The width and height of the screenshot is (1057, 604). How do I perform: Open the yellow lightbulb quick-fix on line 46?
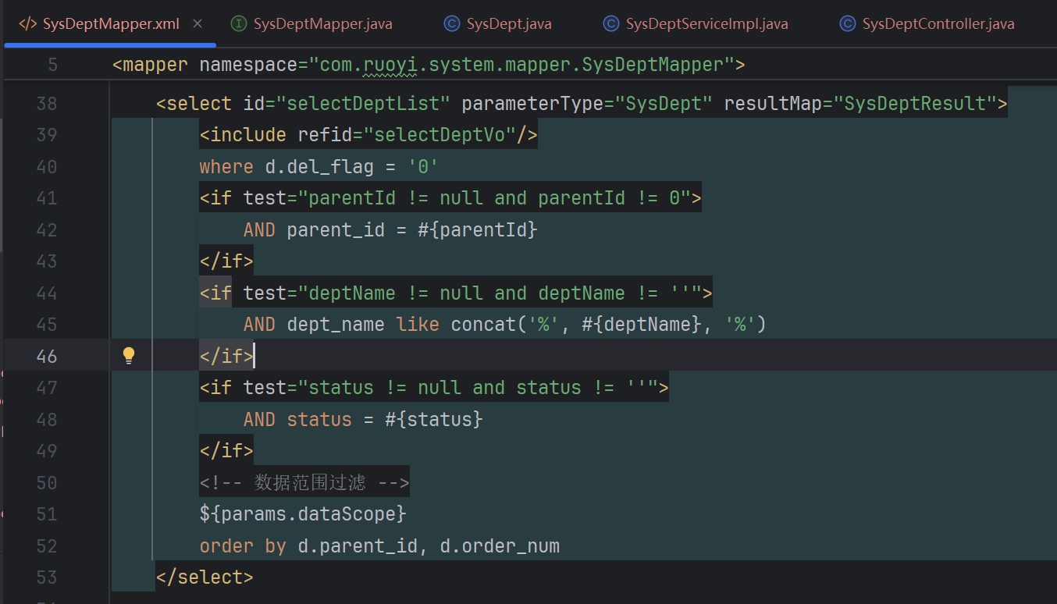129,356
